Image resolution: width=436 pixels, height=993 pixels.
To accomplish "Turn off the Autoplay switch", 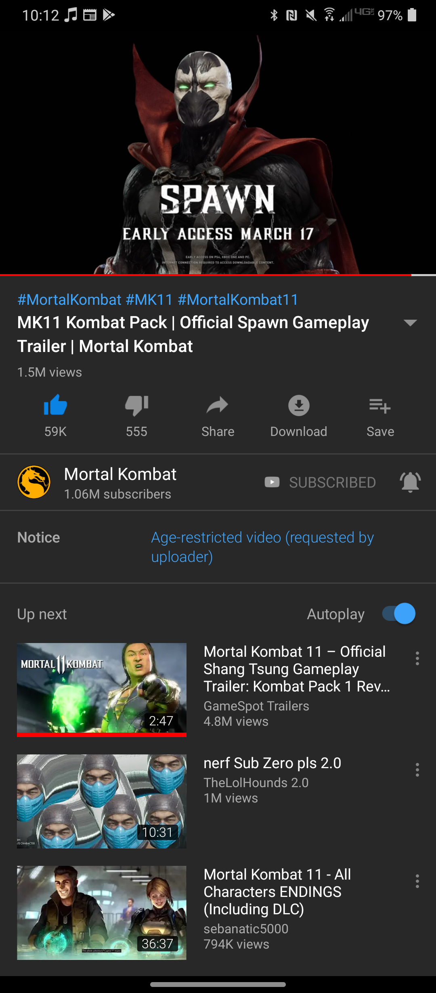I will point(399,614).
